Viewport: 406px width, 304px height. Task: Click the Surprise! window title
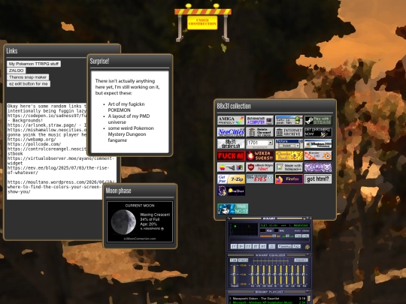point(99,62)
